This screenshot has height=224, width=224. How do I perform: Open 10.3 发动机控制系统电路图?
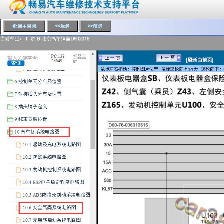point(52,169)
